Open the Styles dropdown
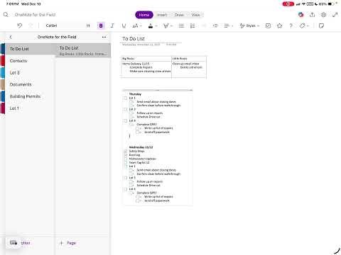Viewport: 341px width, 255px height. pos(249,25)
